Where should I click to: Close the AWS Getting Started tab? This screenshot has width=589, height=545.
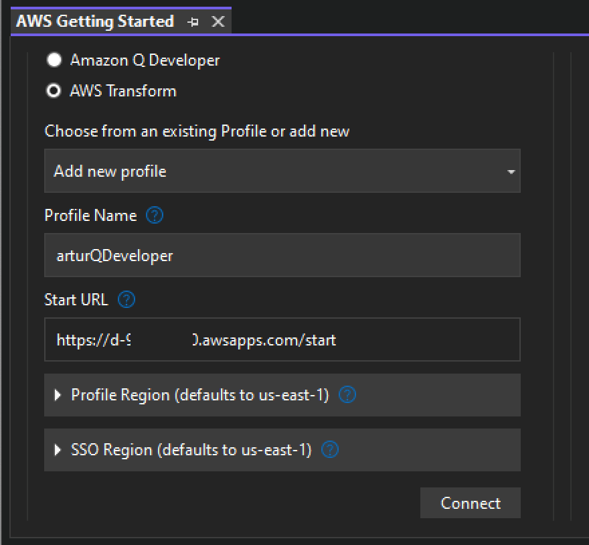pos(218,21)
